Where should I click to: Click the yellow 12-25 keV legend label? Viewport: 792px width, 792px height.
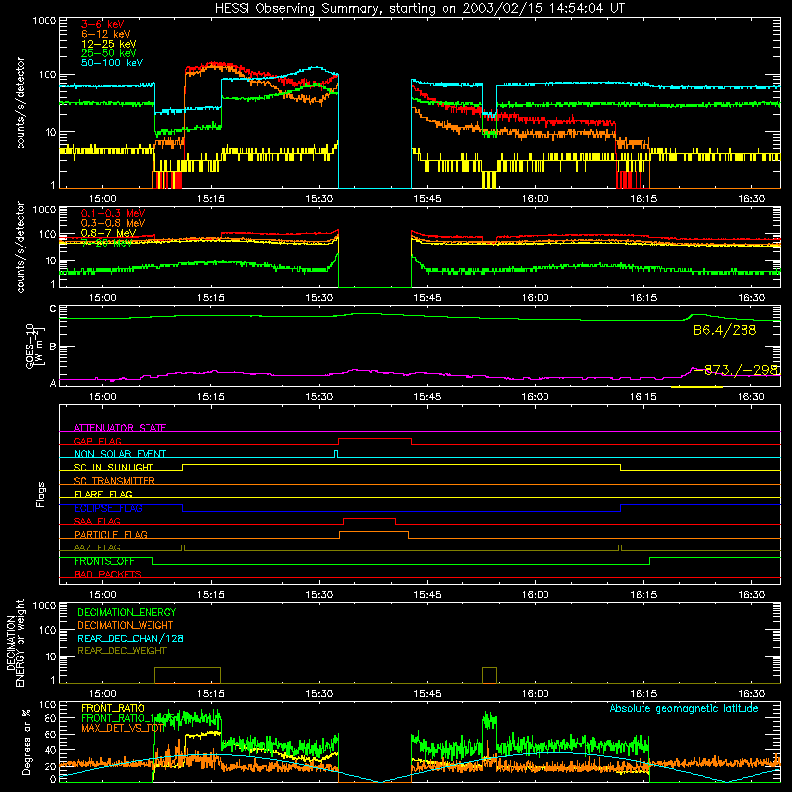coord(109,44)
